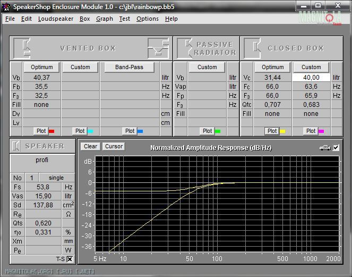Screen dimensions: 352x277
Task: Open the Loudspeaker menu
Action: tap(56, 19)
